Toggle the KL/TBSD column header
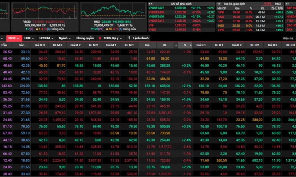 (278, 8)
